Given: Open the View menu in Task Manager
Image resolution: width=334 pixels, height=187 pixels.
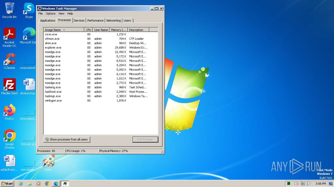Looking at the screenshot, I should pyautogui.click(x=61, y=14).
